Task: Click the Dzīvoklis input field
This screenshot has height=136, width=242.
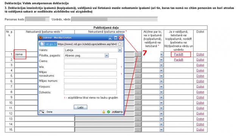Action: coord(90,92)
